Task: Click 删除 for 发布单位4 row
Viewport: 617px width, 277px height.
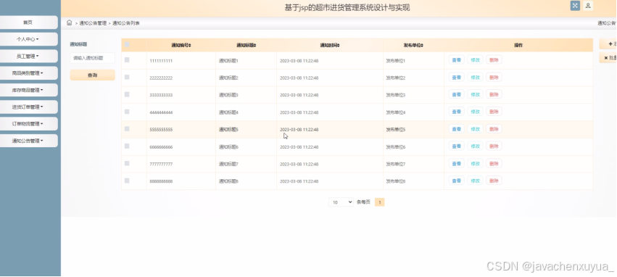Action: click(x=494, y=112)
